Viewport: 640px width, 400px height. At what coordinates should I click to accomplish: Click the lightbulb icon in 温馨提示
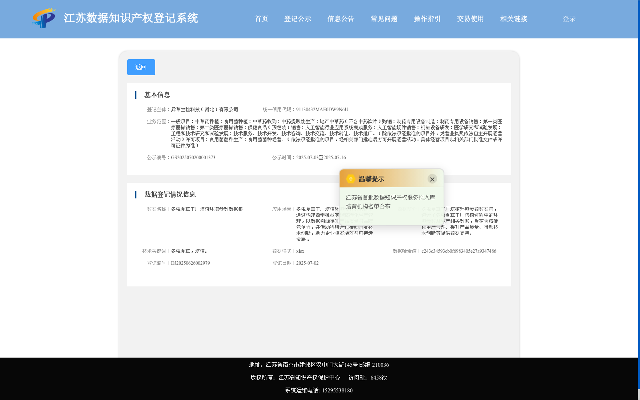(x=351, y=179)
